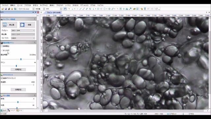Image resolution: width=211 pixels, height=119 pixels.
Task: Open the キャプチャ(C) menu
Action: tap(44, 5)
